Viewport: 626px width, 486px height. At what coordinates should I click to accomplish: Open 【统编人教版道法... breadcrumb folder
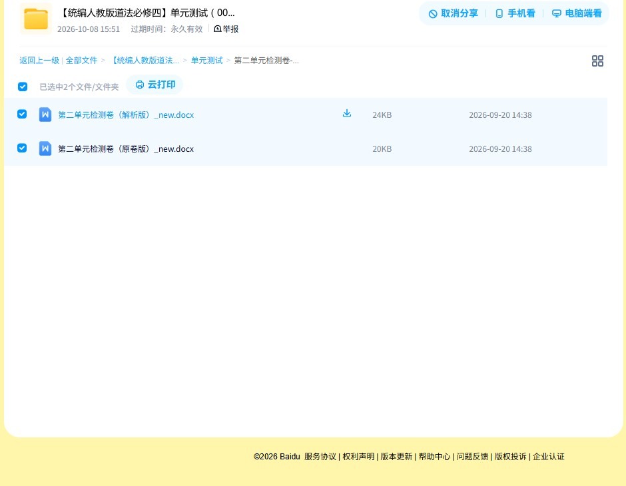click(x=145, y=61)
